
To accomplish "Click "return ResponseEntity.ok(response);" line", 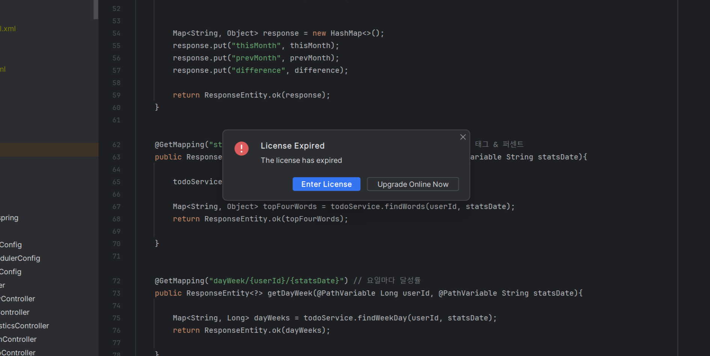I will pos(251,95).
